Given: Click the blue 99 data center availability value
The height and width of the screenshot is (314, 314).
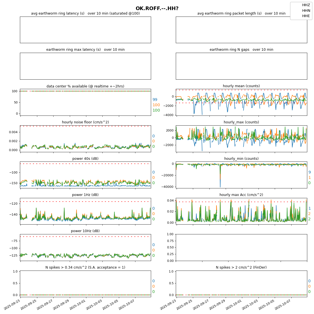Looking at the screenshot, I should point(155,100).
